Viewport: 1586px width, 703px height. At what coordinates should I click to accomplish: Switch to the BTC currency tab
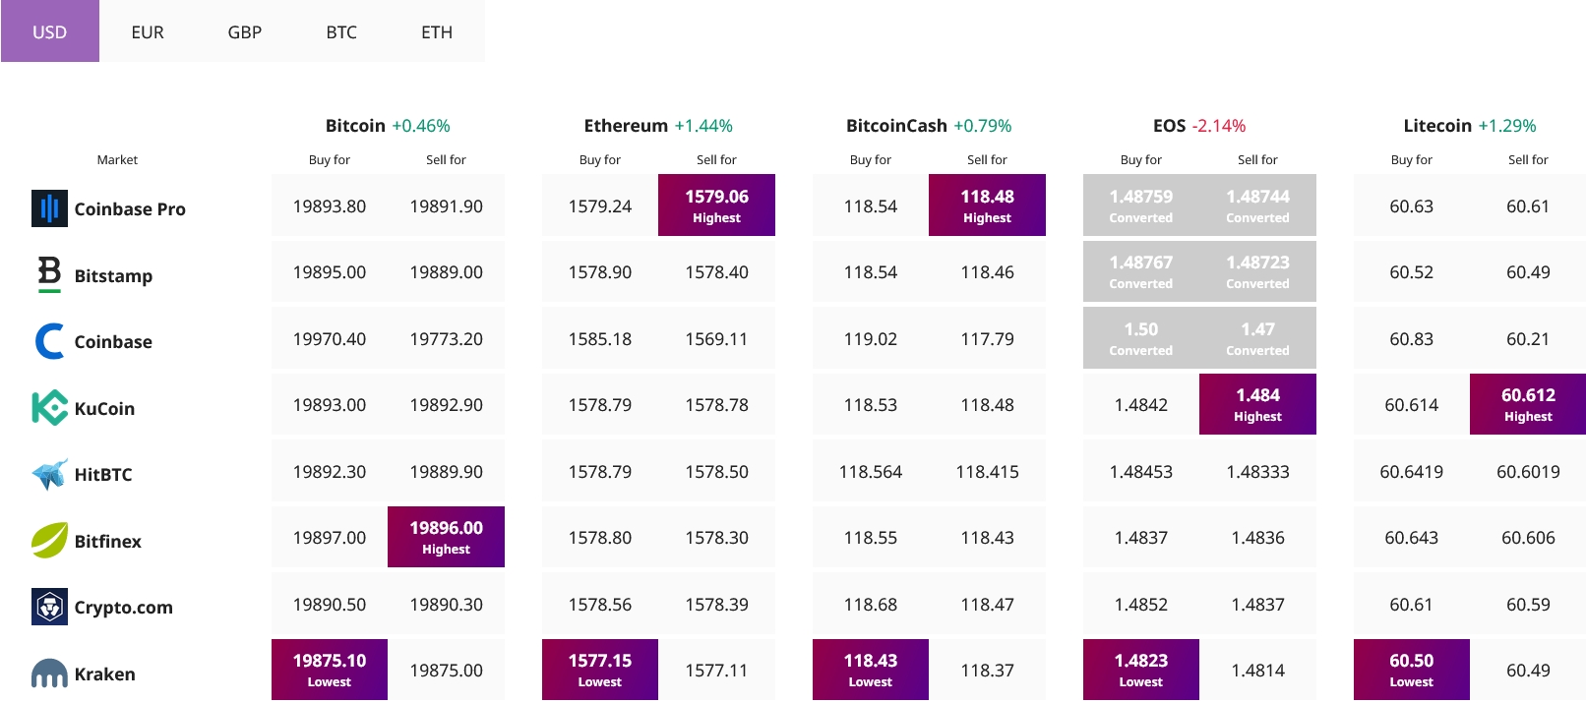pyautogui.click(x=341, y=31)
